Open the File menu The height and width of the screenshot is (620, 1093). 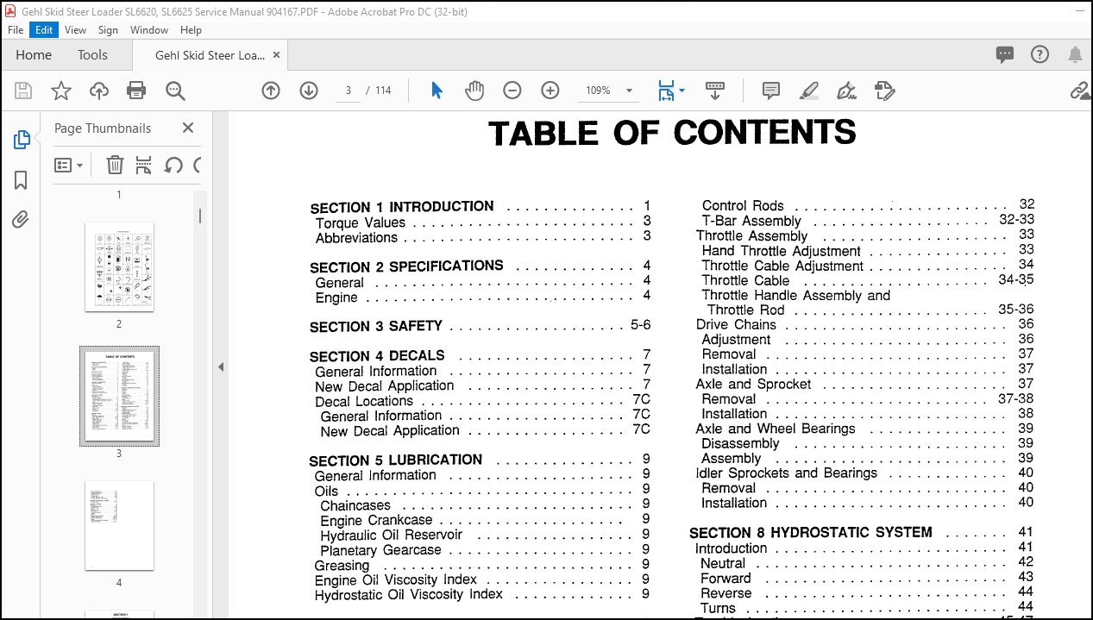pos(16,29)
